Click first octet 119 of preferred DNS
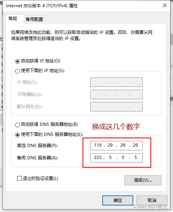 tap(98, 145)
